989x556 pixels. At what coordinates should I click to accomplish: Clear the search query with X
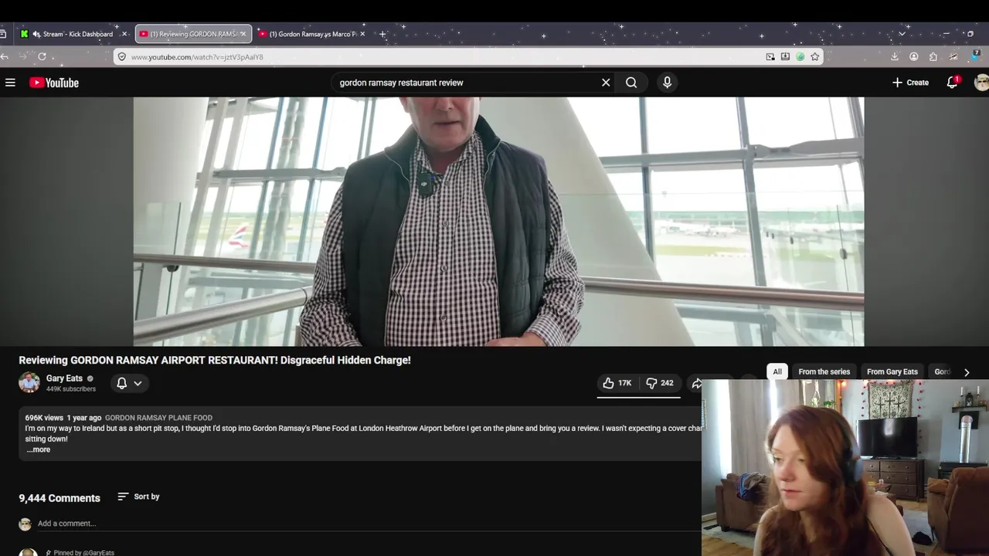point(606,83)
